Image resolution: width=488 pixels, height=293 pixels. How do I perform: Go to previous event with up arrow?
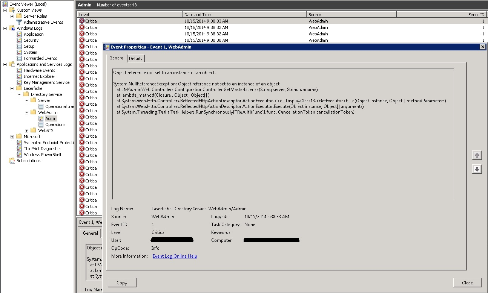click(477, 155)
